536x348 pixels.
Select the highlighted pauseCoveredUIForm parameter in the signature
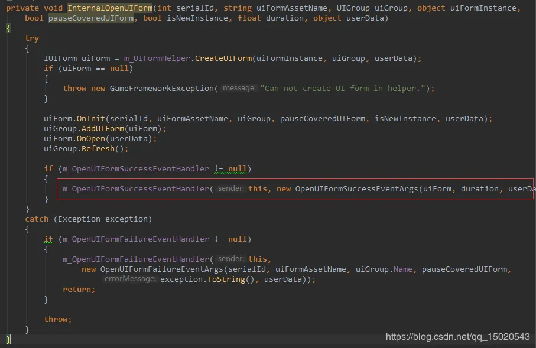pos(91,18)
